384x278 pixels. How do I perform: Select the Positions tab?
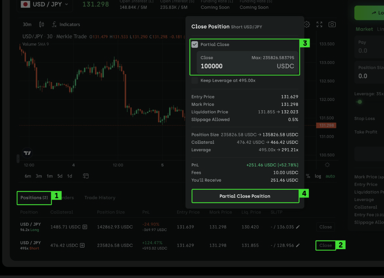coord(34,198)
